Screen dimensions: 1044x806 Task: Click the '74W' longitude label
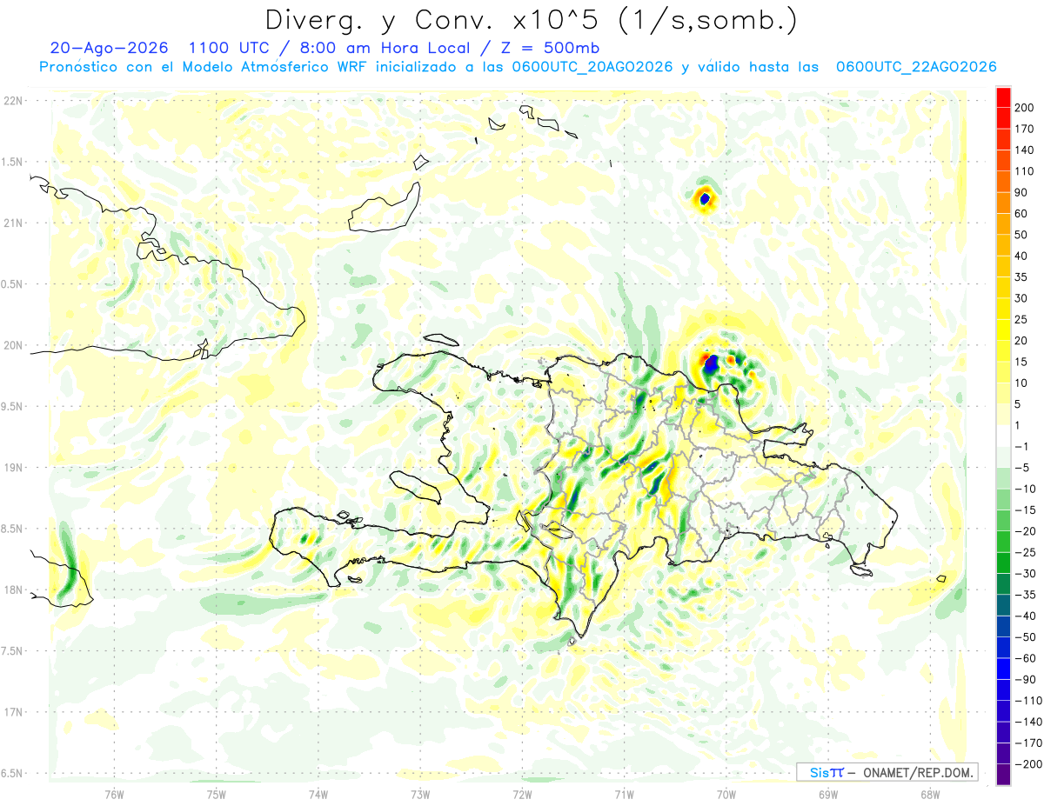(318, 794)
